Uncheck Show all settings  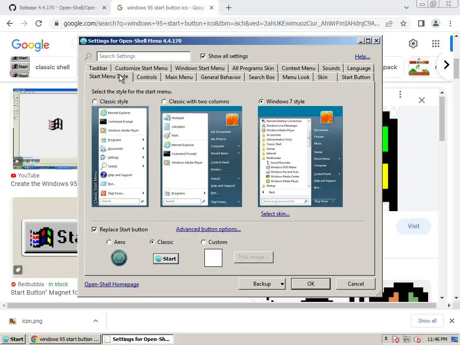(203, 56)
